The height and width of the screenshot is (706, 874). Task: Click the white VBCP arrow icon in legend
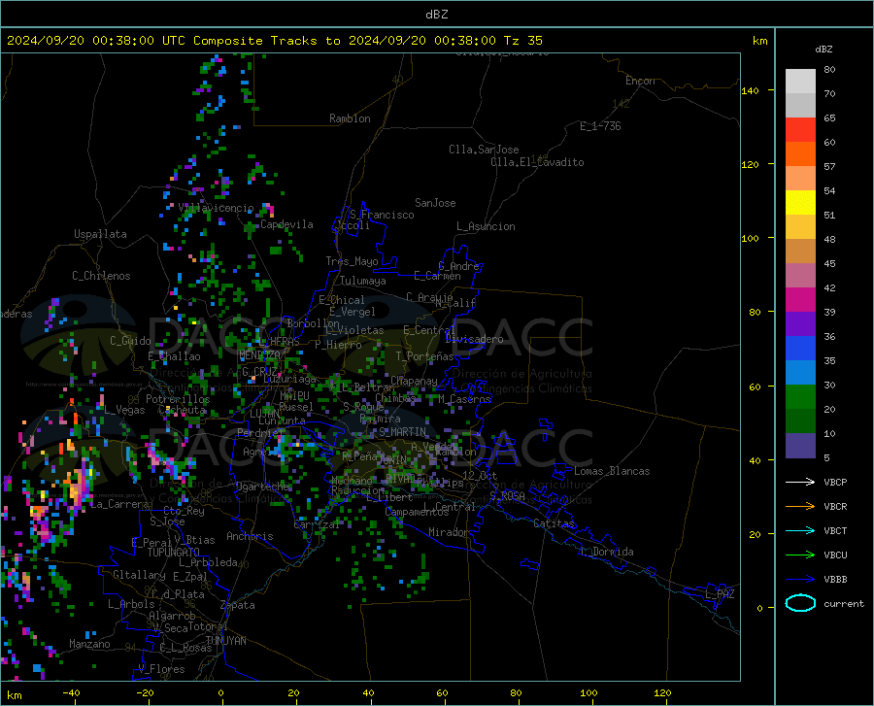click(x=800, y=482)
